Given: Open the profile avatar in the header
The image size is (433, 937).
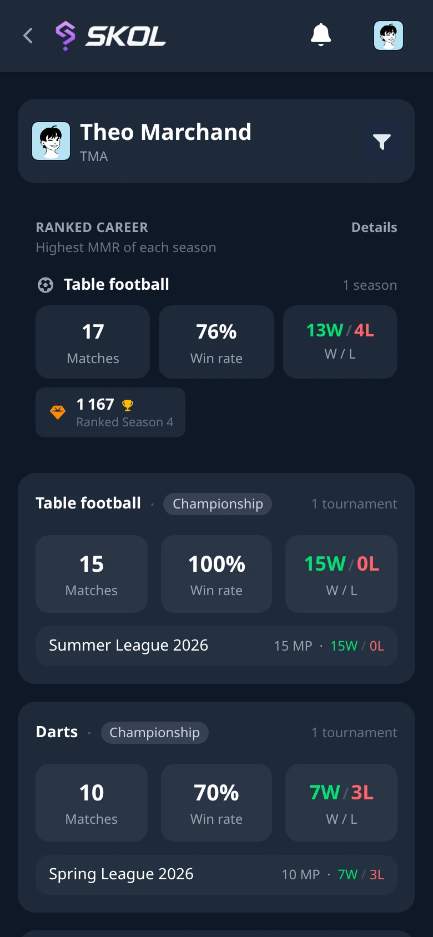Looking at the screenshot, I should click(x=389, y=36).
